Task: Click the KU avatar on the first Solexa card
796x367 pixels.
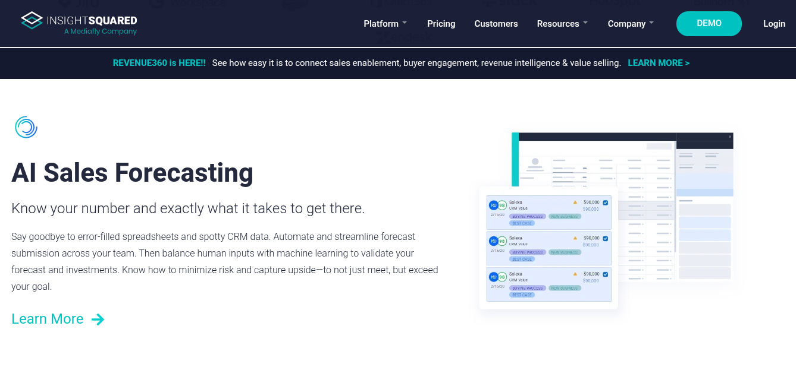Action: (493, 204)
